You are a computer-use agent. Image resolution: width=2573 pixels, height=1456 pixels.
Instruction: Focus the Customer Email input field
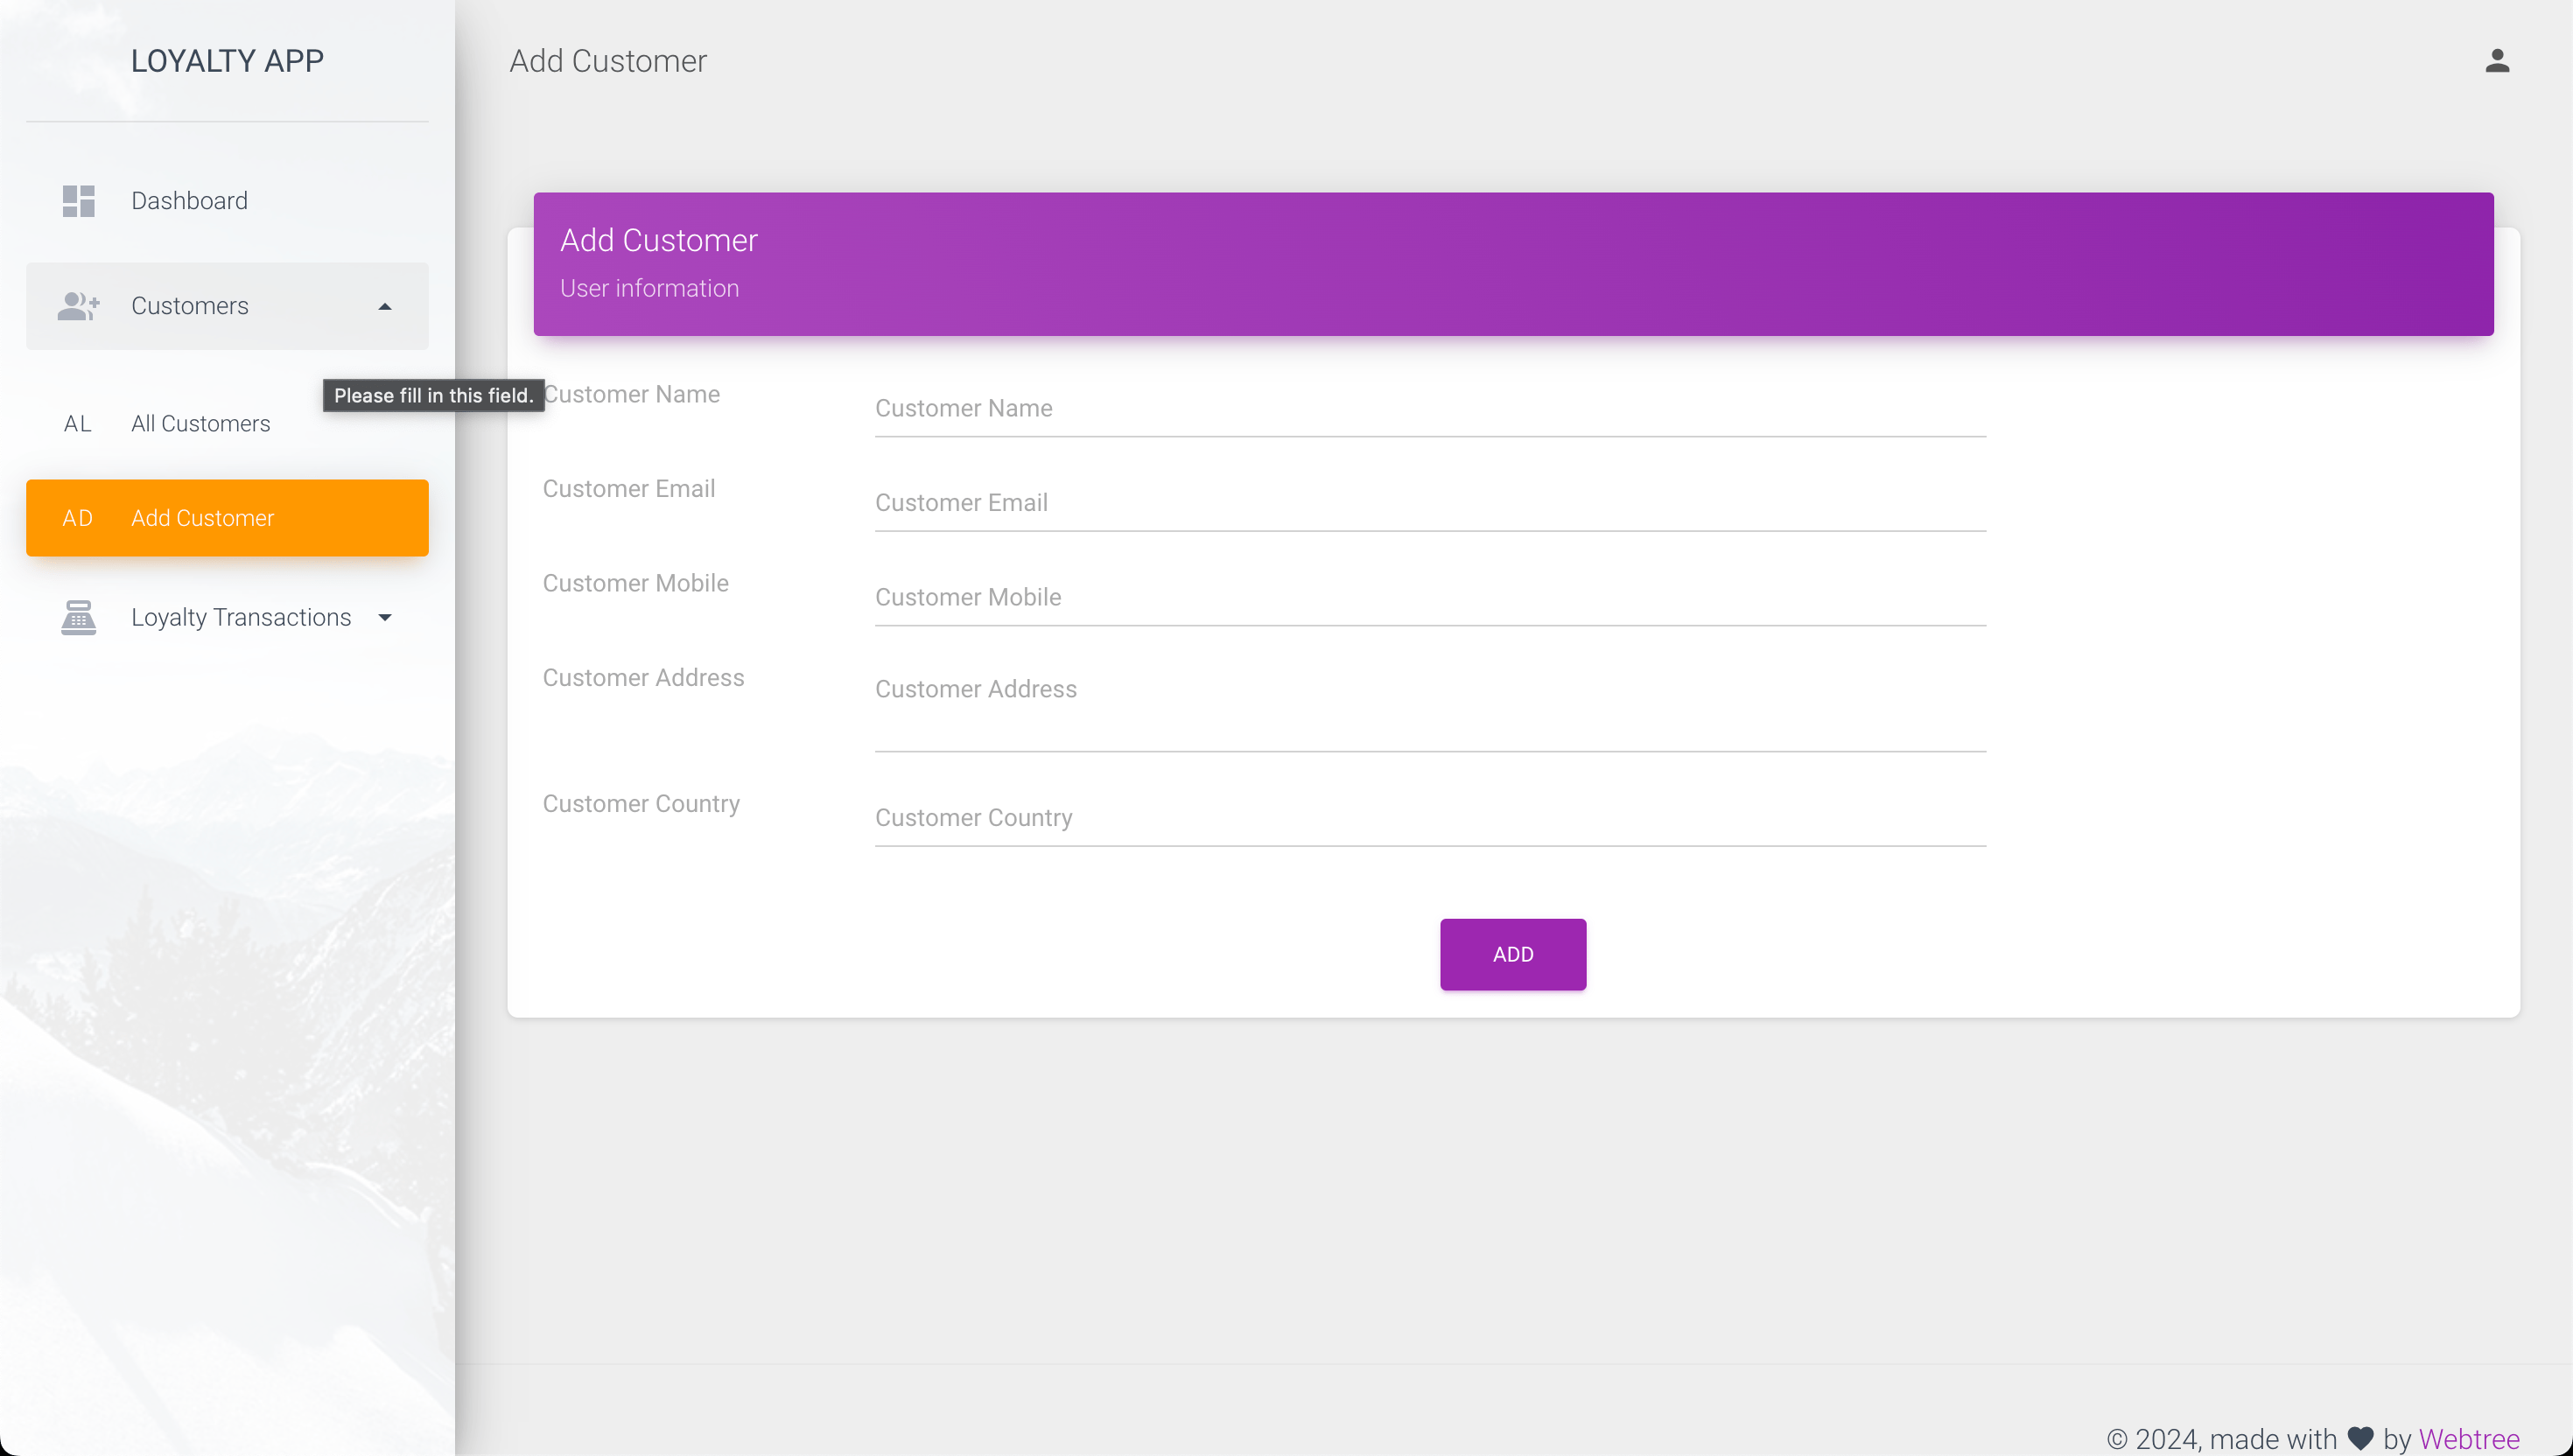pyautogui.click(x=1430, y=503)
